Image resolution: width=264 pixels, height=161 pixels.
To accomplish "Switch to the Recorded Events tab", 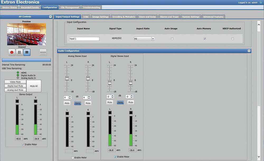I will click(30, 7).
